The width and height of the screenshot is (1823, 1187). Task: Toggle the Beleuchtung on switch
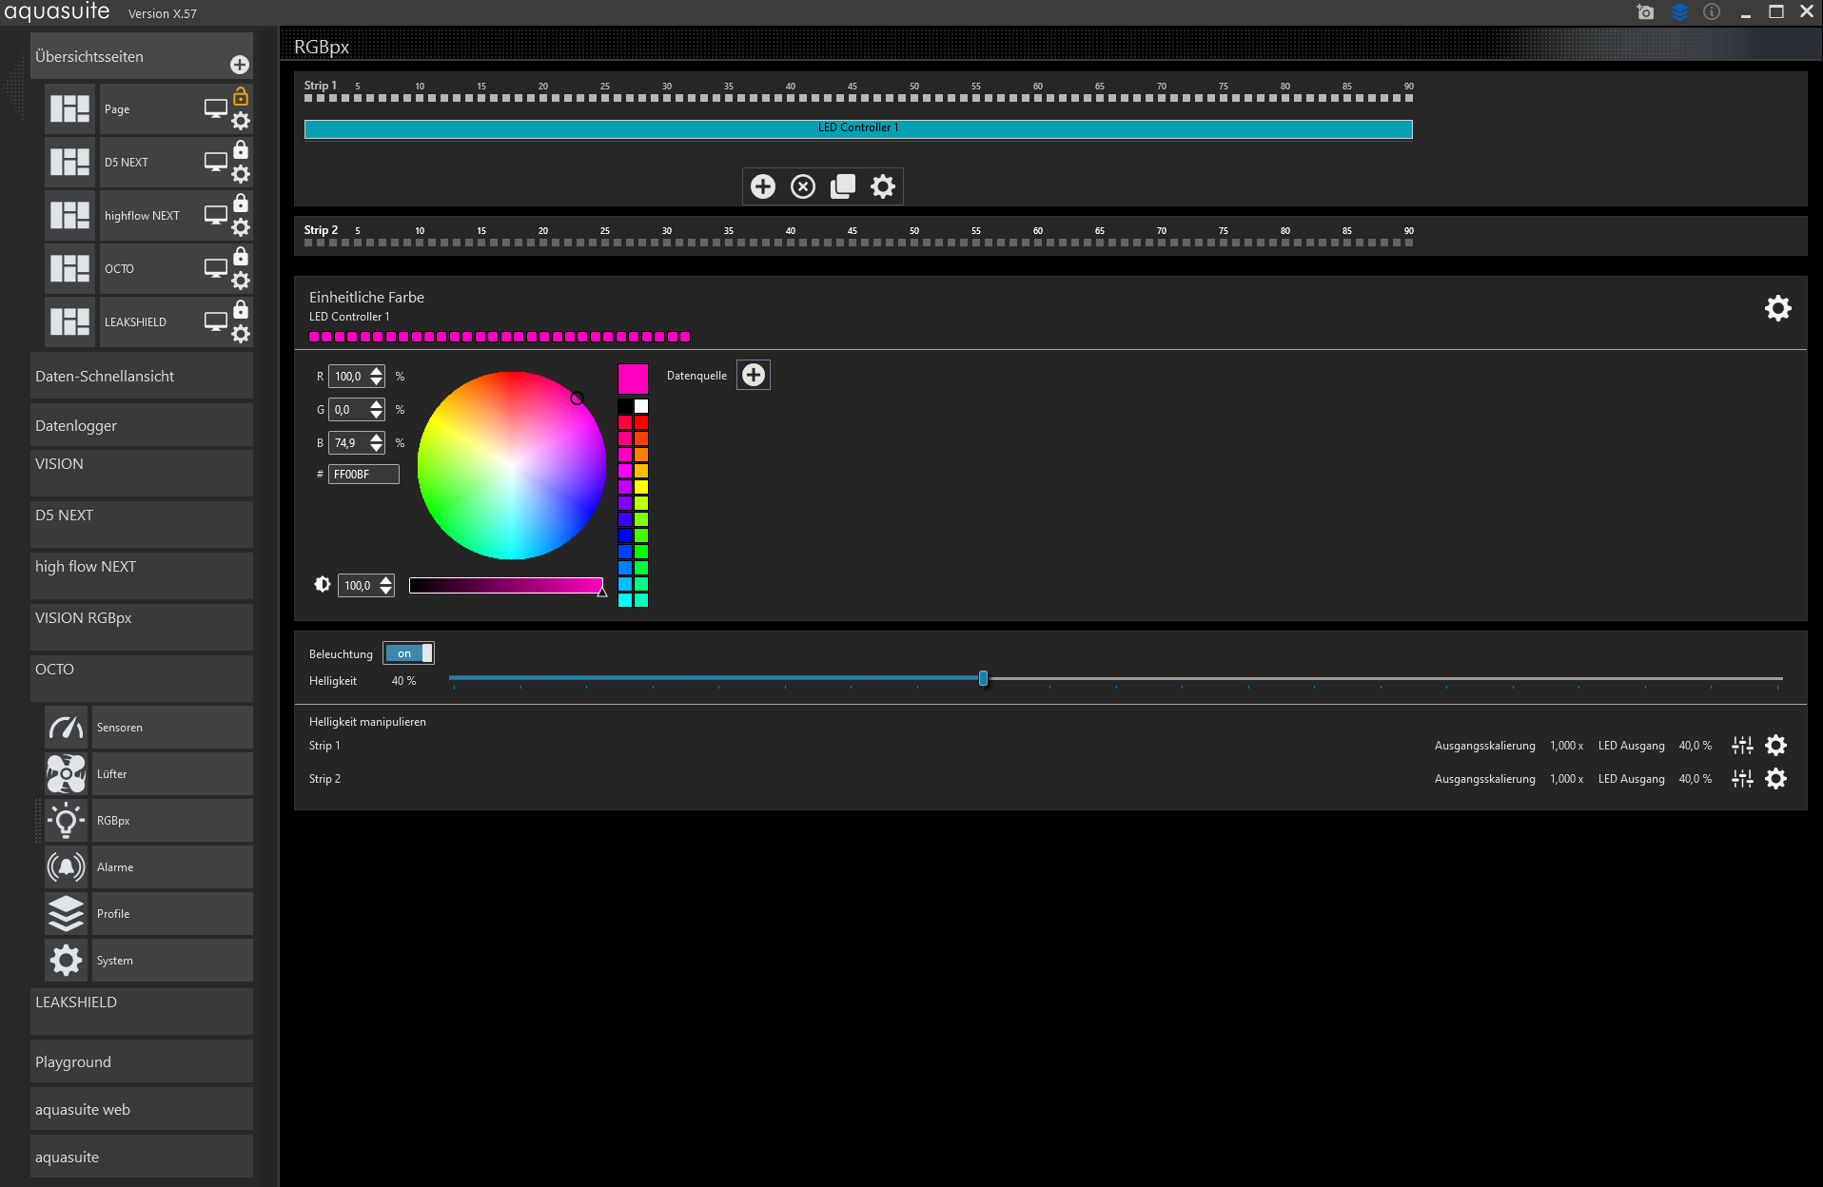[x=409, y=653]
